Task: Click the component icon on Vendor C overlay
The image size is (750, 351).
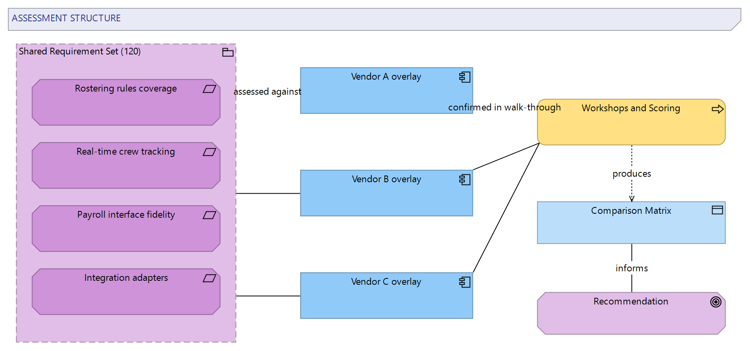Action: [x=465, y=282]
